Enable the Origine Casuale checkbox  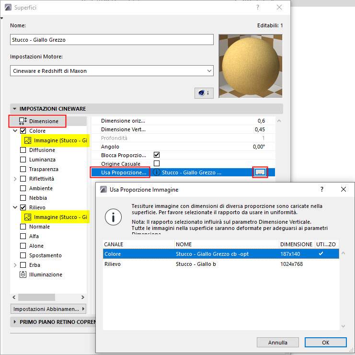coord(157,163)
